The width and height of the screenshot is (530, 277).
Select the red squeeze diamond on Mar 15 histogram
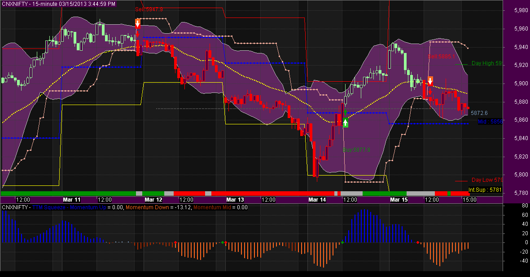click(x=418, y=242)
